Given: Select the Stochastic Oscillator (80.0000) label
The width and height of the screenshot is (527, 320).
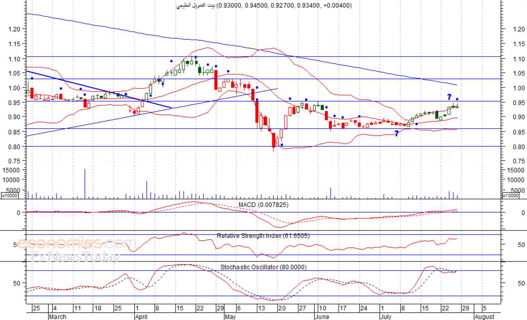Looking at the screenshot, I should click(263, 267).
